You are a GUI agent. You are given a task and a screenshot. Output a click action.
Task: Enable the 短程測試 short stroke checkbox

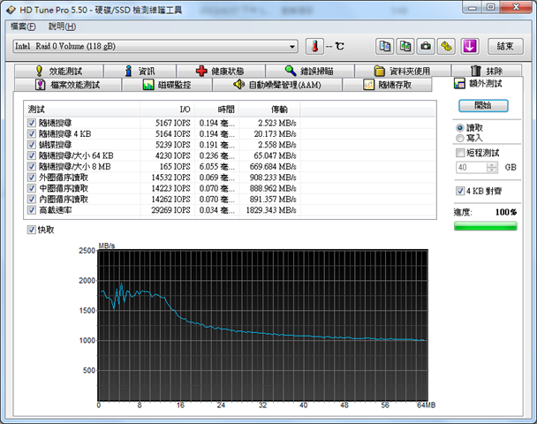click(x=460, y=153)
